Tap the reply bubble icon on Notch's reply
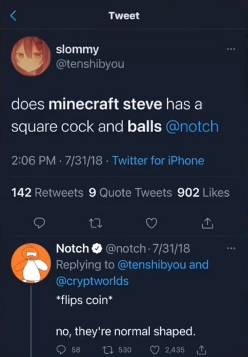 [61, 349]
